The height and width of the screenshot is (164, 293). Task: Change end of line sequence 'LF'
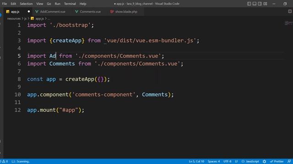[236, 161]
